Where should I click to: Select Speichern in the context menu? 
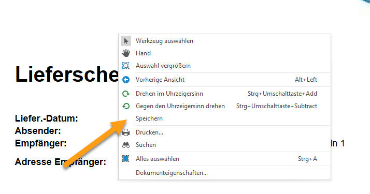(224, 118)
